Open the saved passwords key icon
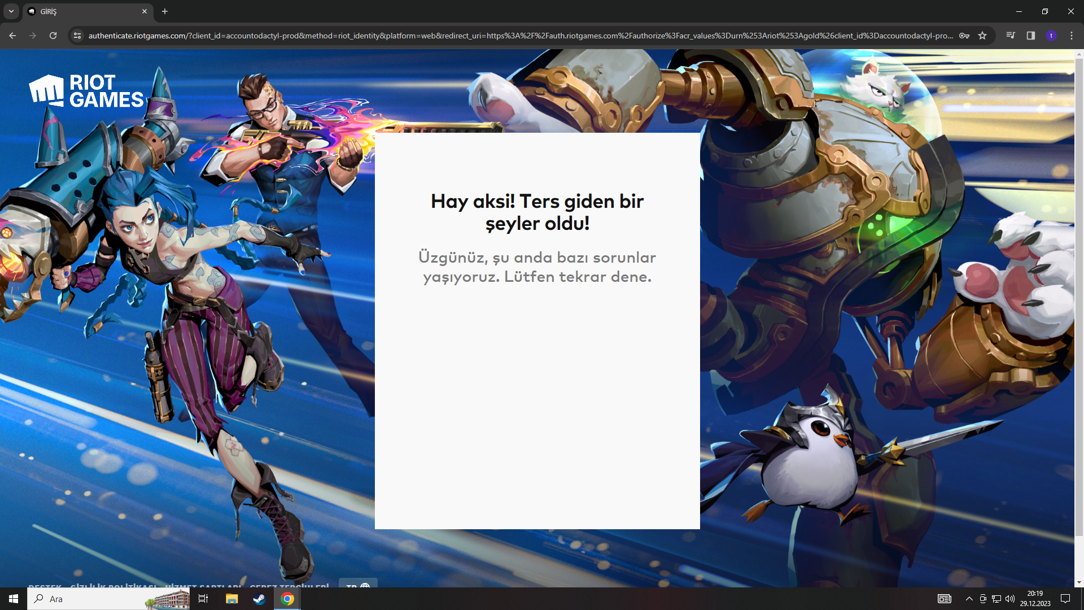Screen dimensions: 1084x610 [x=964, y=36]
